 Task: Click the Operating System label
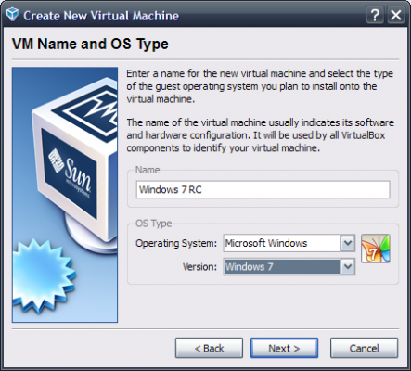176,243
